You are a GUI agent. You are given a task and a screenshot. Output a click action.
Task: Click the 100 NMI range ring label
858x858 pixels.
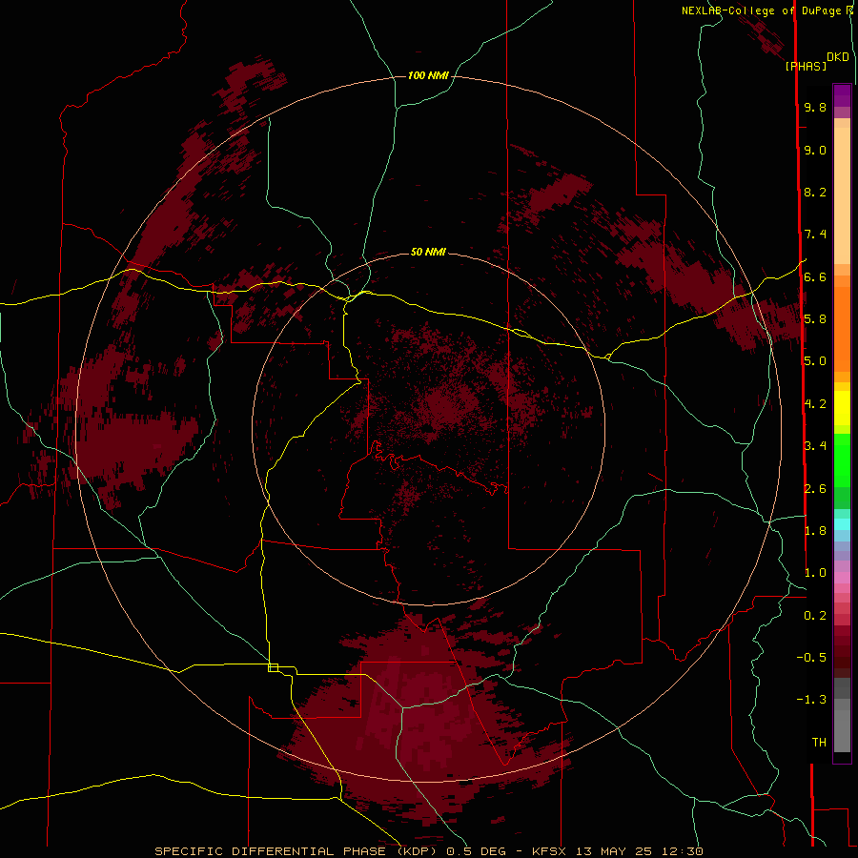[428, 75]
